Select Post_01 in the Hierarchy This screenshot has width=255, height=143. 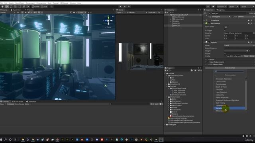pyautogui.click(x=177, y=23)
